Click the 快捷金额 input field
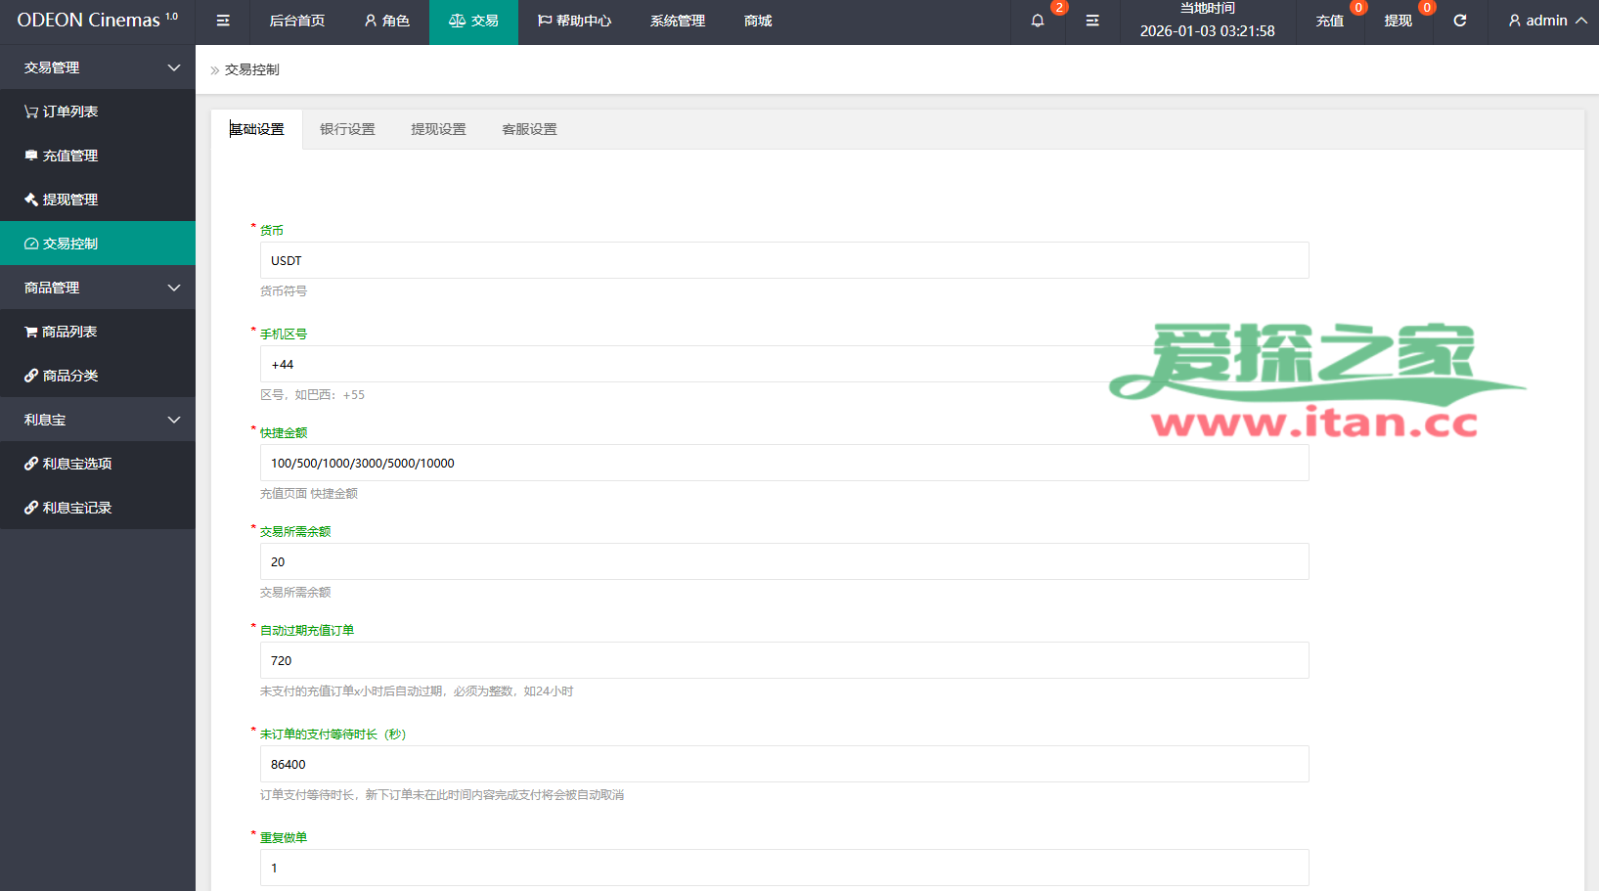The image size is (1599, 891). point(783,463)
